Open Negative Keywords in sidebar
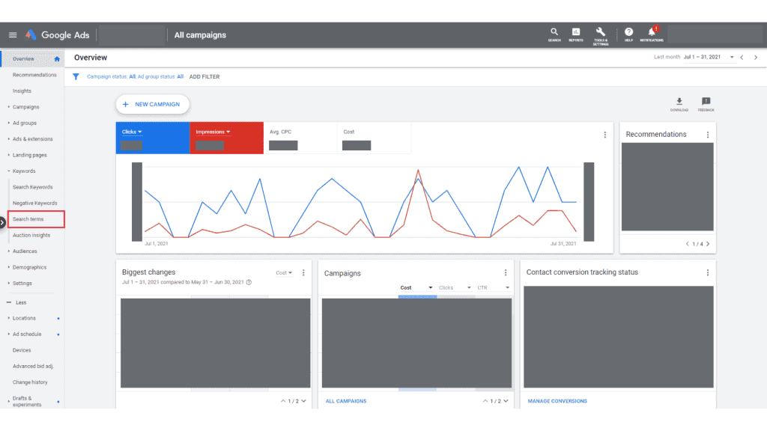Screen dimensions: 767x431 (x=34, y=204)
